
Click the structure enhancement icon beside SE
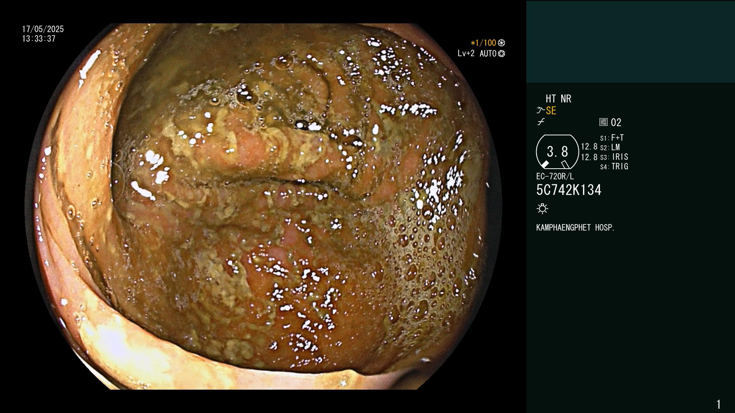click(541, 111)
